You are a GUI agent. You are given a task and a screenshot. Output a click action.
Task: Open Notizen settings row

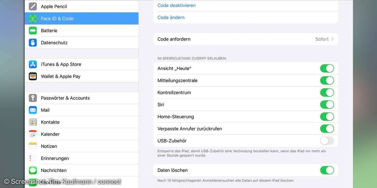pos(82,146)
